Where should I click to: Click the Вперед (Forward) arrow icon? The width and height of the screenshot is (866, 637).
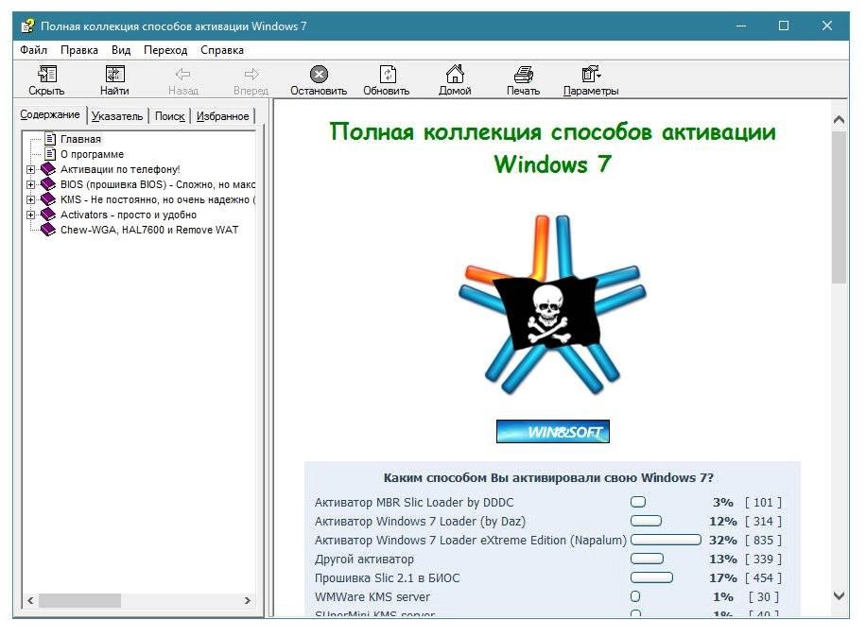pyautogui.click(x=251, y=74)
